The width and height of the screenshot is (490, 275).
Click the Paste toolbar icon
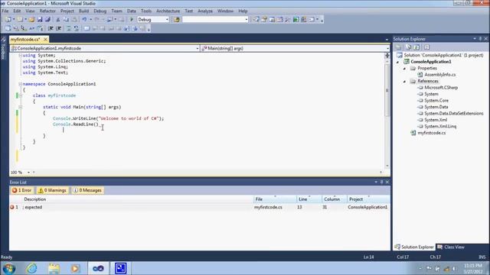tap(74, 20)
